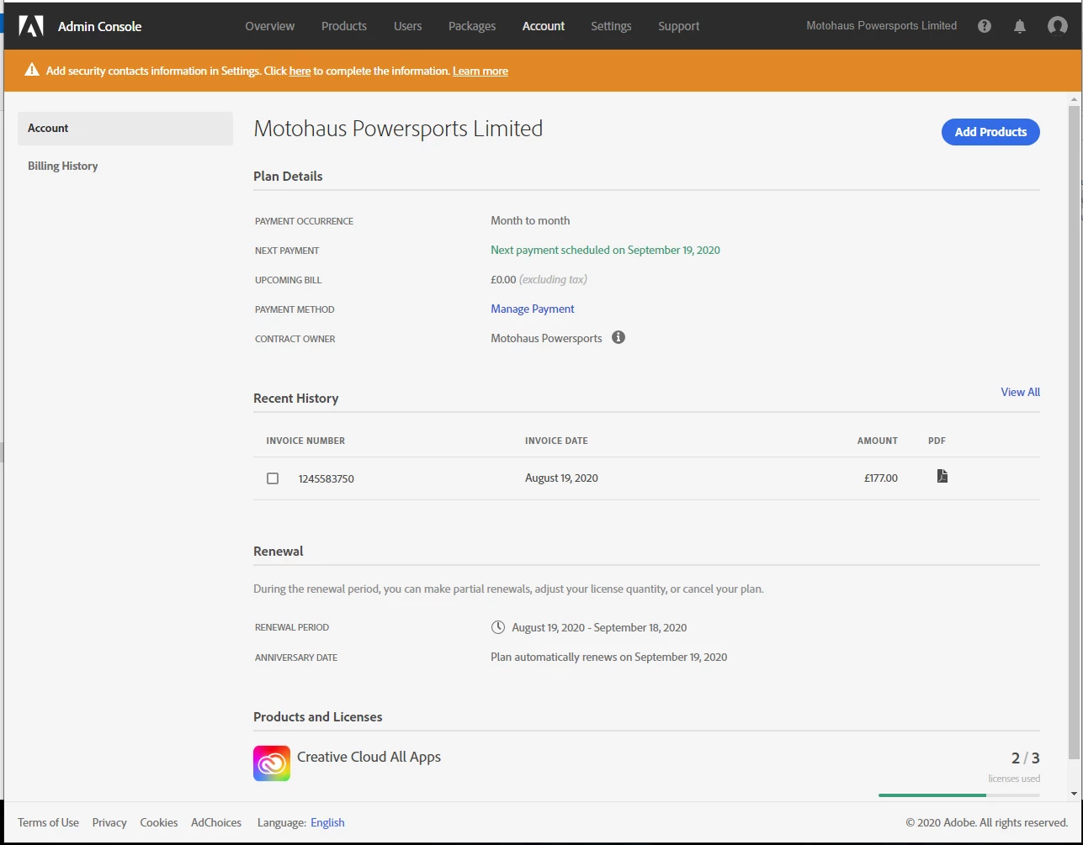This screenshot has width=1083, height=845.
Task: Click invoice number 1245583750
Action: (326, 478)
